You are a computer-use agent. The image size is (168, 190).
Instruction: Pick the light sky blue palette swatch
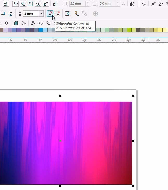[45, 30]
